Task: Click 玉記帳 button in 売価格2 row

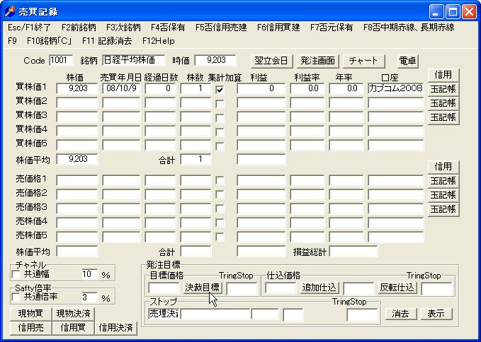Action: tap(443, 194)
